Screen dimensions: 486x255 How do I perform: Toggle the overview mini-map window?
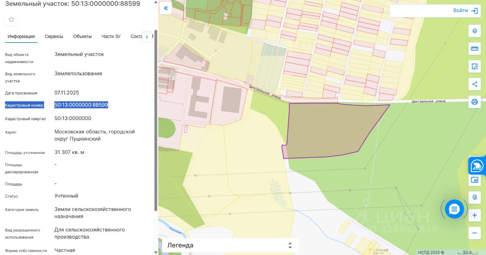point(474,180)
